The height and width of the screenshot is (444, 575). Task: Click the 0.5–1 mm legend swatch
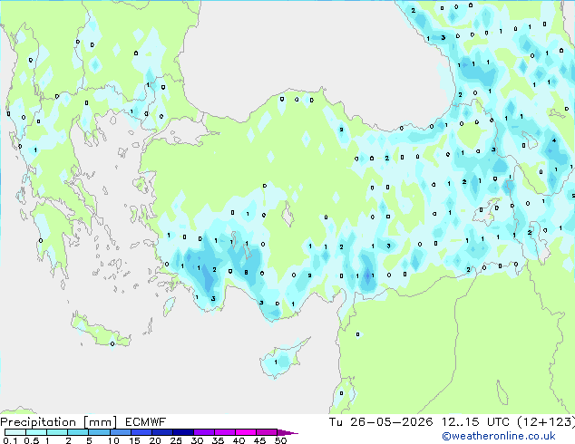(x=36, y=432)
